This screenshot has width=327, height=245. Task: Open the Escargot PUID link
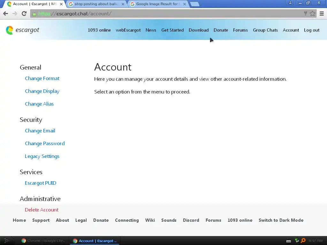tap(41, 183)
